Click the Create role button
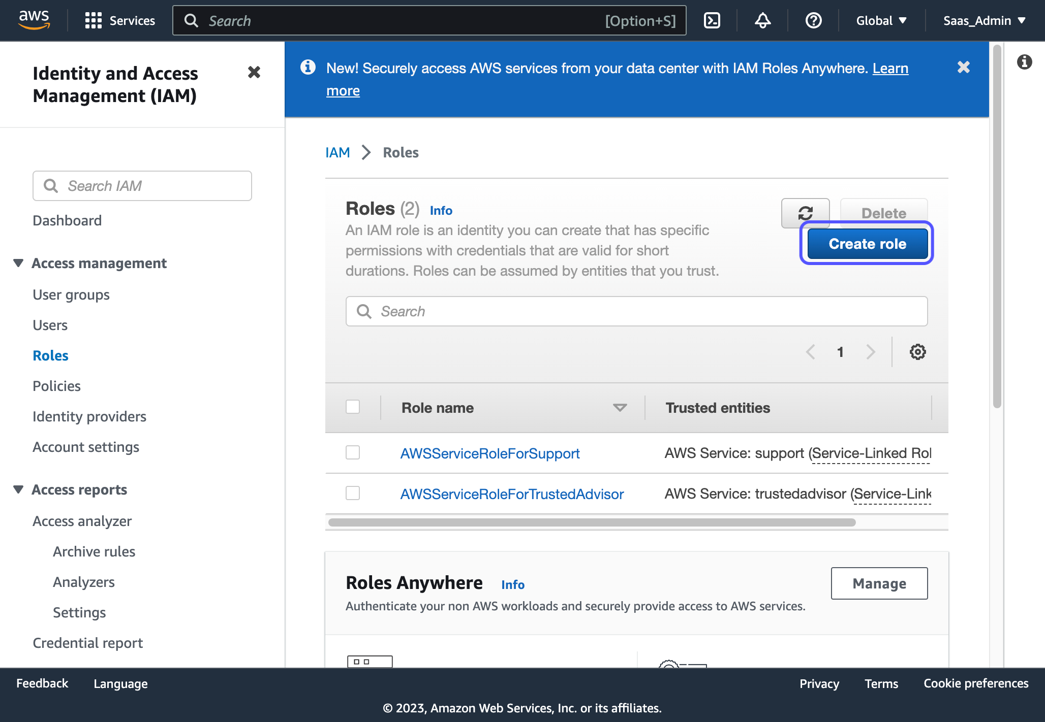The width and height of the screenshot is (1045, 722). point(867,244)
